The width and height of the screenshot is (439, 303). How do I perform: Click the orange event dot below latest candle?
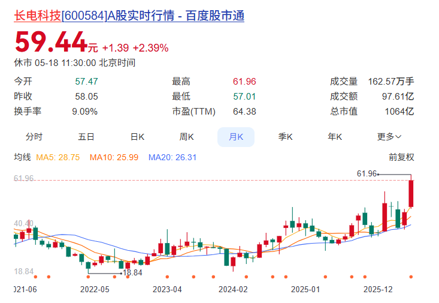(411, 277)
